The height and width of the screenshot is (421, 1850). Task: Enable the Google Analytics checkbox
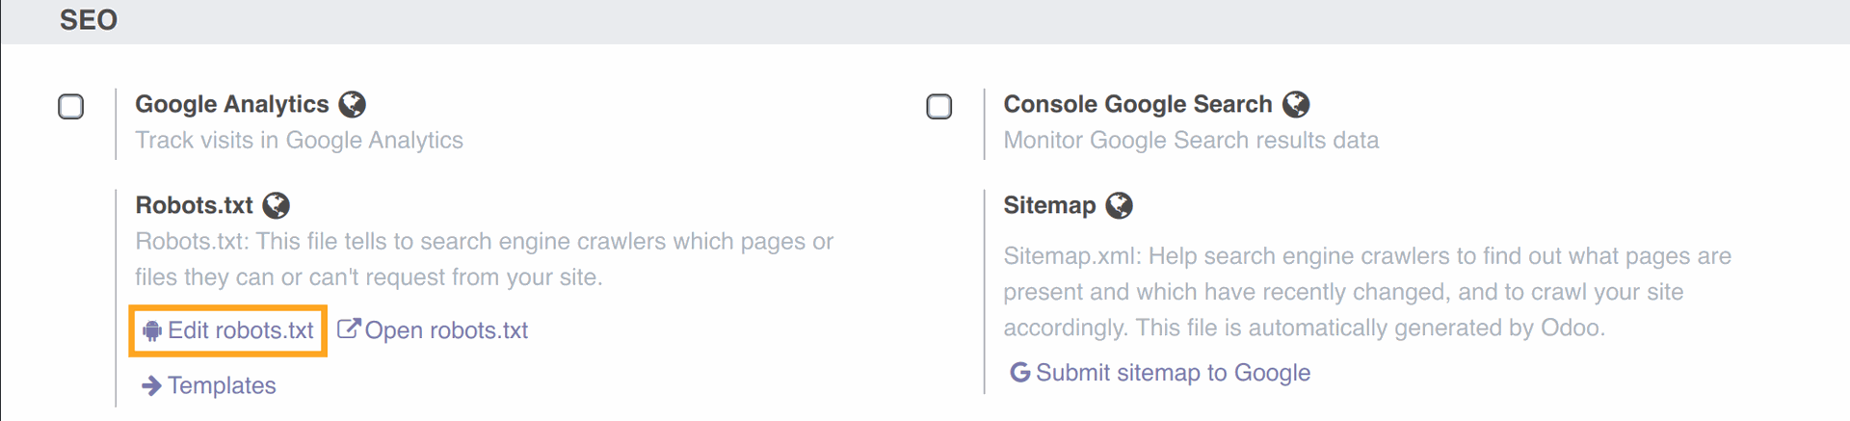point(71,106)
